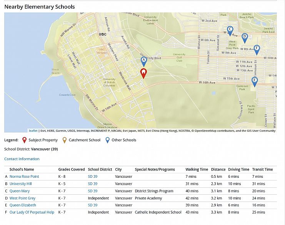Open Our Lady Of Perpetual Help link
The image size is (285, 225).
click(32, 212)
